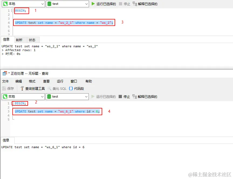Select the 信息 tab in top window
Viewport: 233px width, 179px height.
pyautogui.click(x=6, y=39)
